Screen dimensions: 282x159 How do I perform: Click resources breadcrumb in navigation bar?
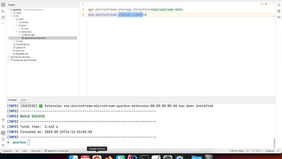pyautogui.click(x=36, y=151)
